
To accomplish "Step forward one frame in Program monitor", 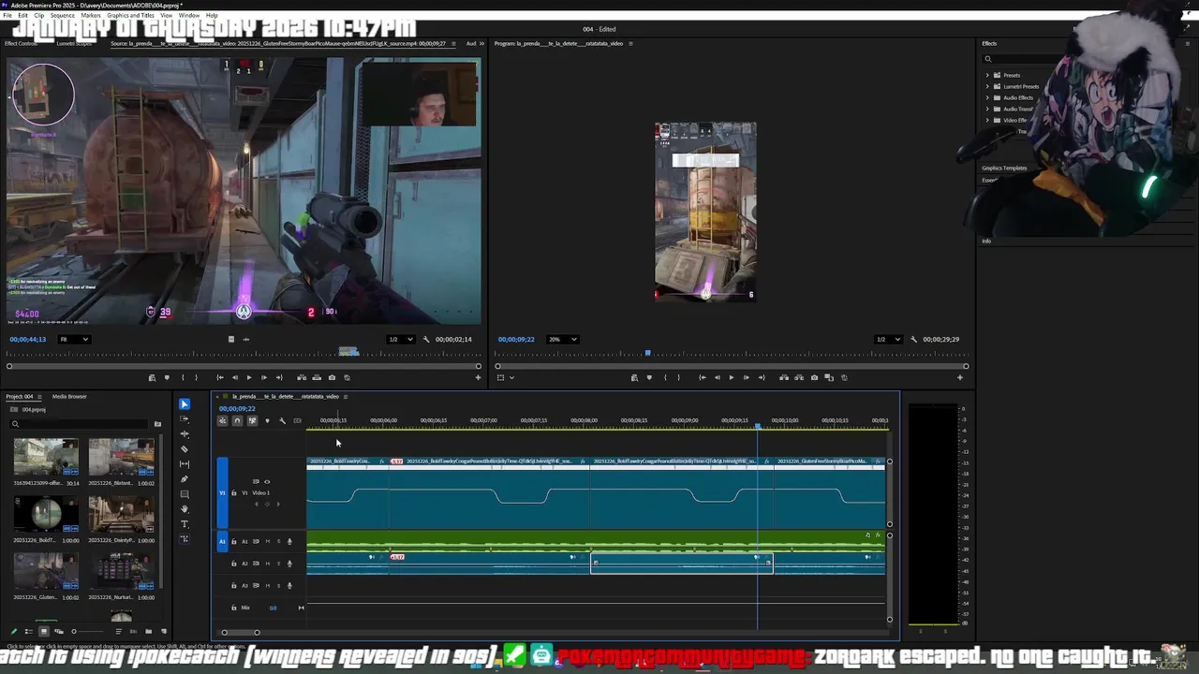I will pyautogui.click(x=747, y=377).
